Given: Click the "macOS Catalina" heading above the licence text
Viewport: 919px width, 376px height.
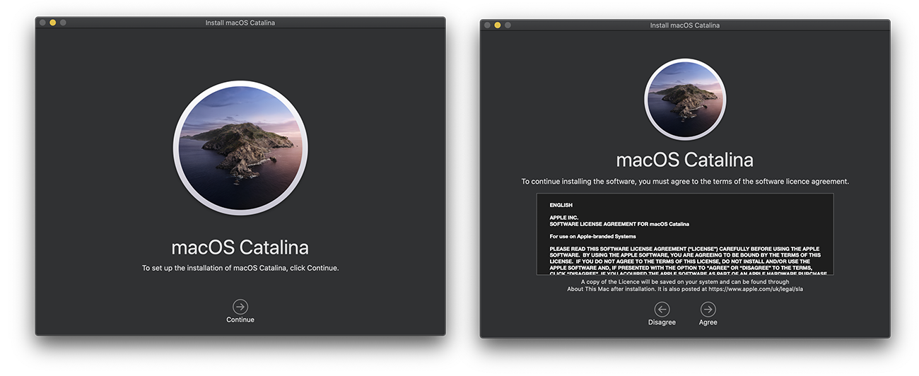Looking at the screenshot, I should tap(684, 160).
